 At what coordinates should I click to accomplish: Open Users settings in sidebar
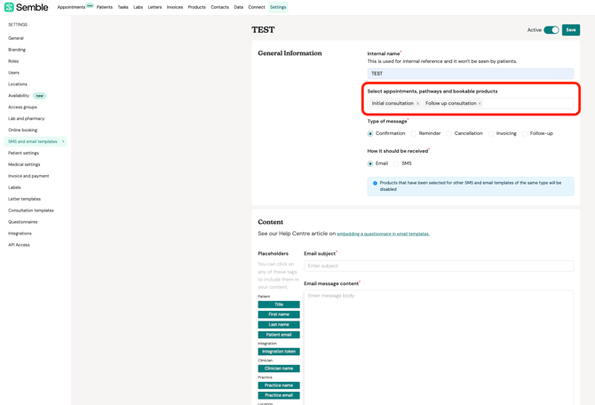click(13, 73)
